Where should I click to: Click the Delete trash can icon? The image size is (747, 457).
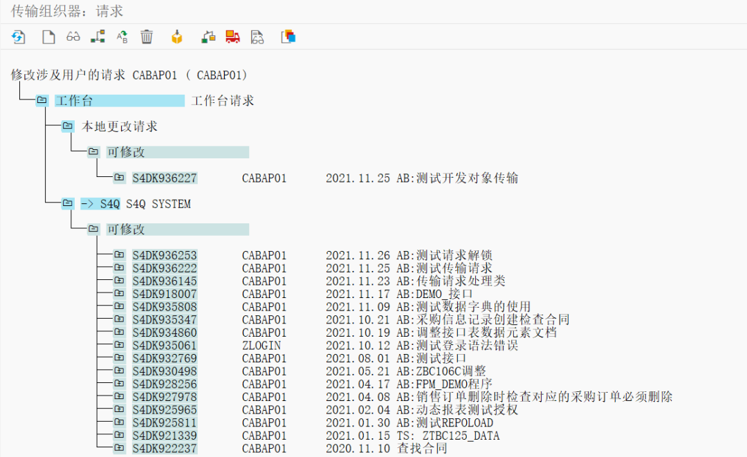tap(147, 37)
